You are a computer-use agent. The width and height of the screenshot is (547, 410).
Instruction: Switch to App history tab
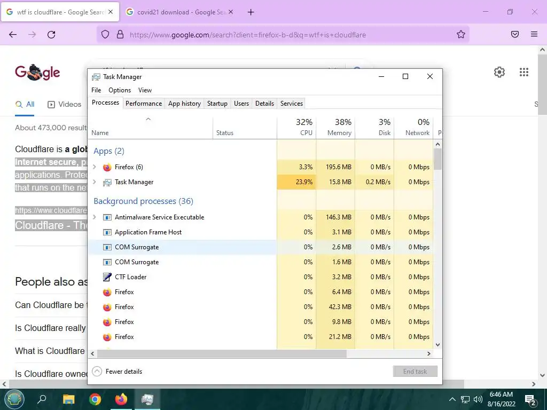pos(184,104)
